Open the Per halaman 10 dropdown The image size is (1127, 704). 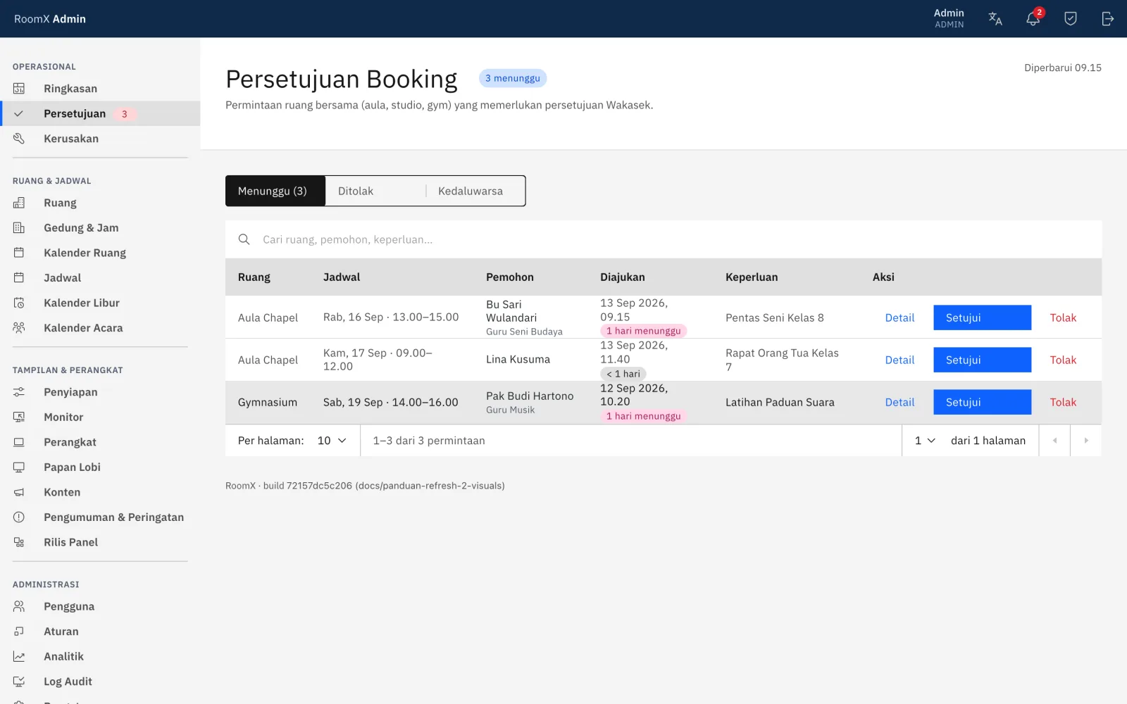[332, 441]
